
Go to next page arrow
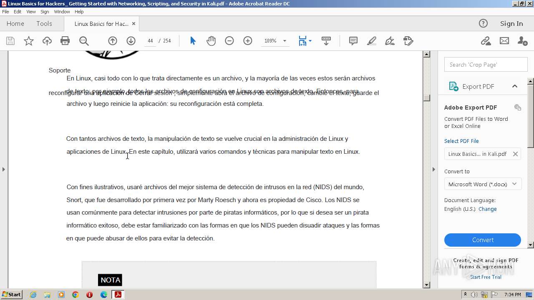coord(131,41)
